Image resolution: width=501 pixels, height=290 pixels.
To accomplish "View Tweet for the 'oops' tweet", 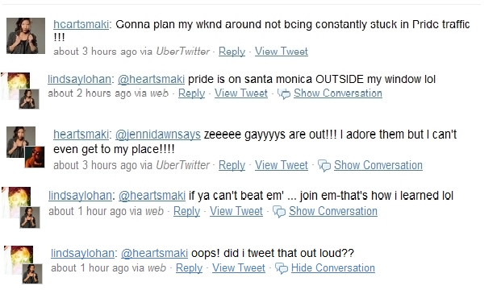I will pos(238,268).
